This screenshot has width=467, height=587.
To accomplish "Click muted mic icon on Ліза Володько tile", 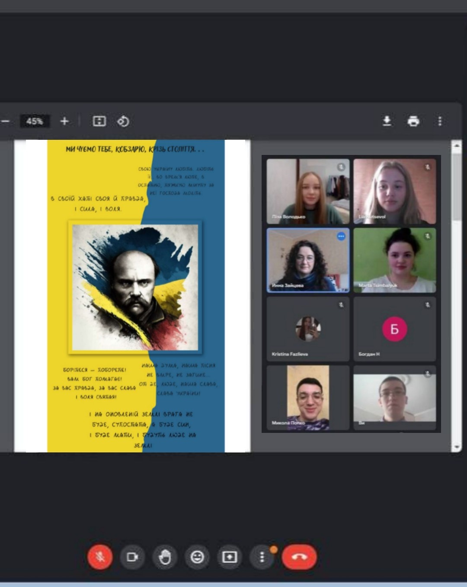I will tap(341, 167).
